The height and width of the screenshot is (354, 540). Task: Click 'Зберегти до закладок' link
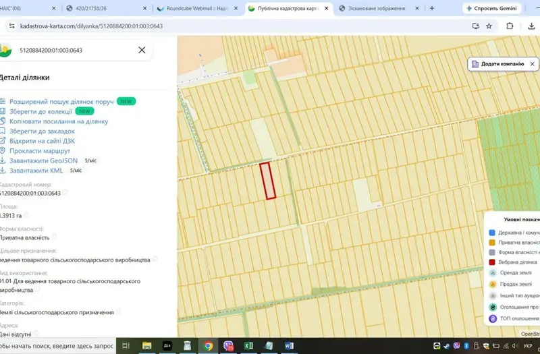click(x=42, y=131)
